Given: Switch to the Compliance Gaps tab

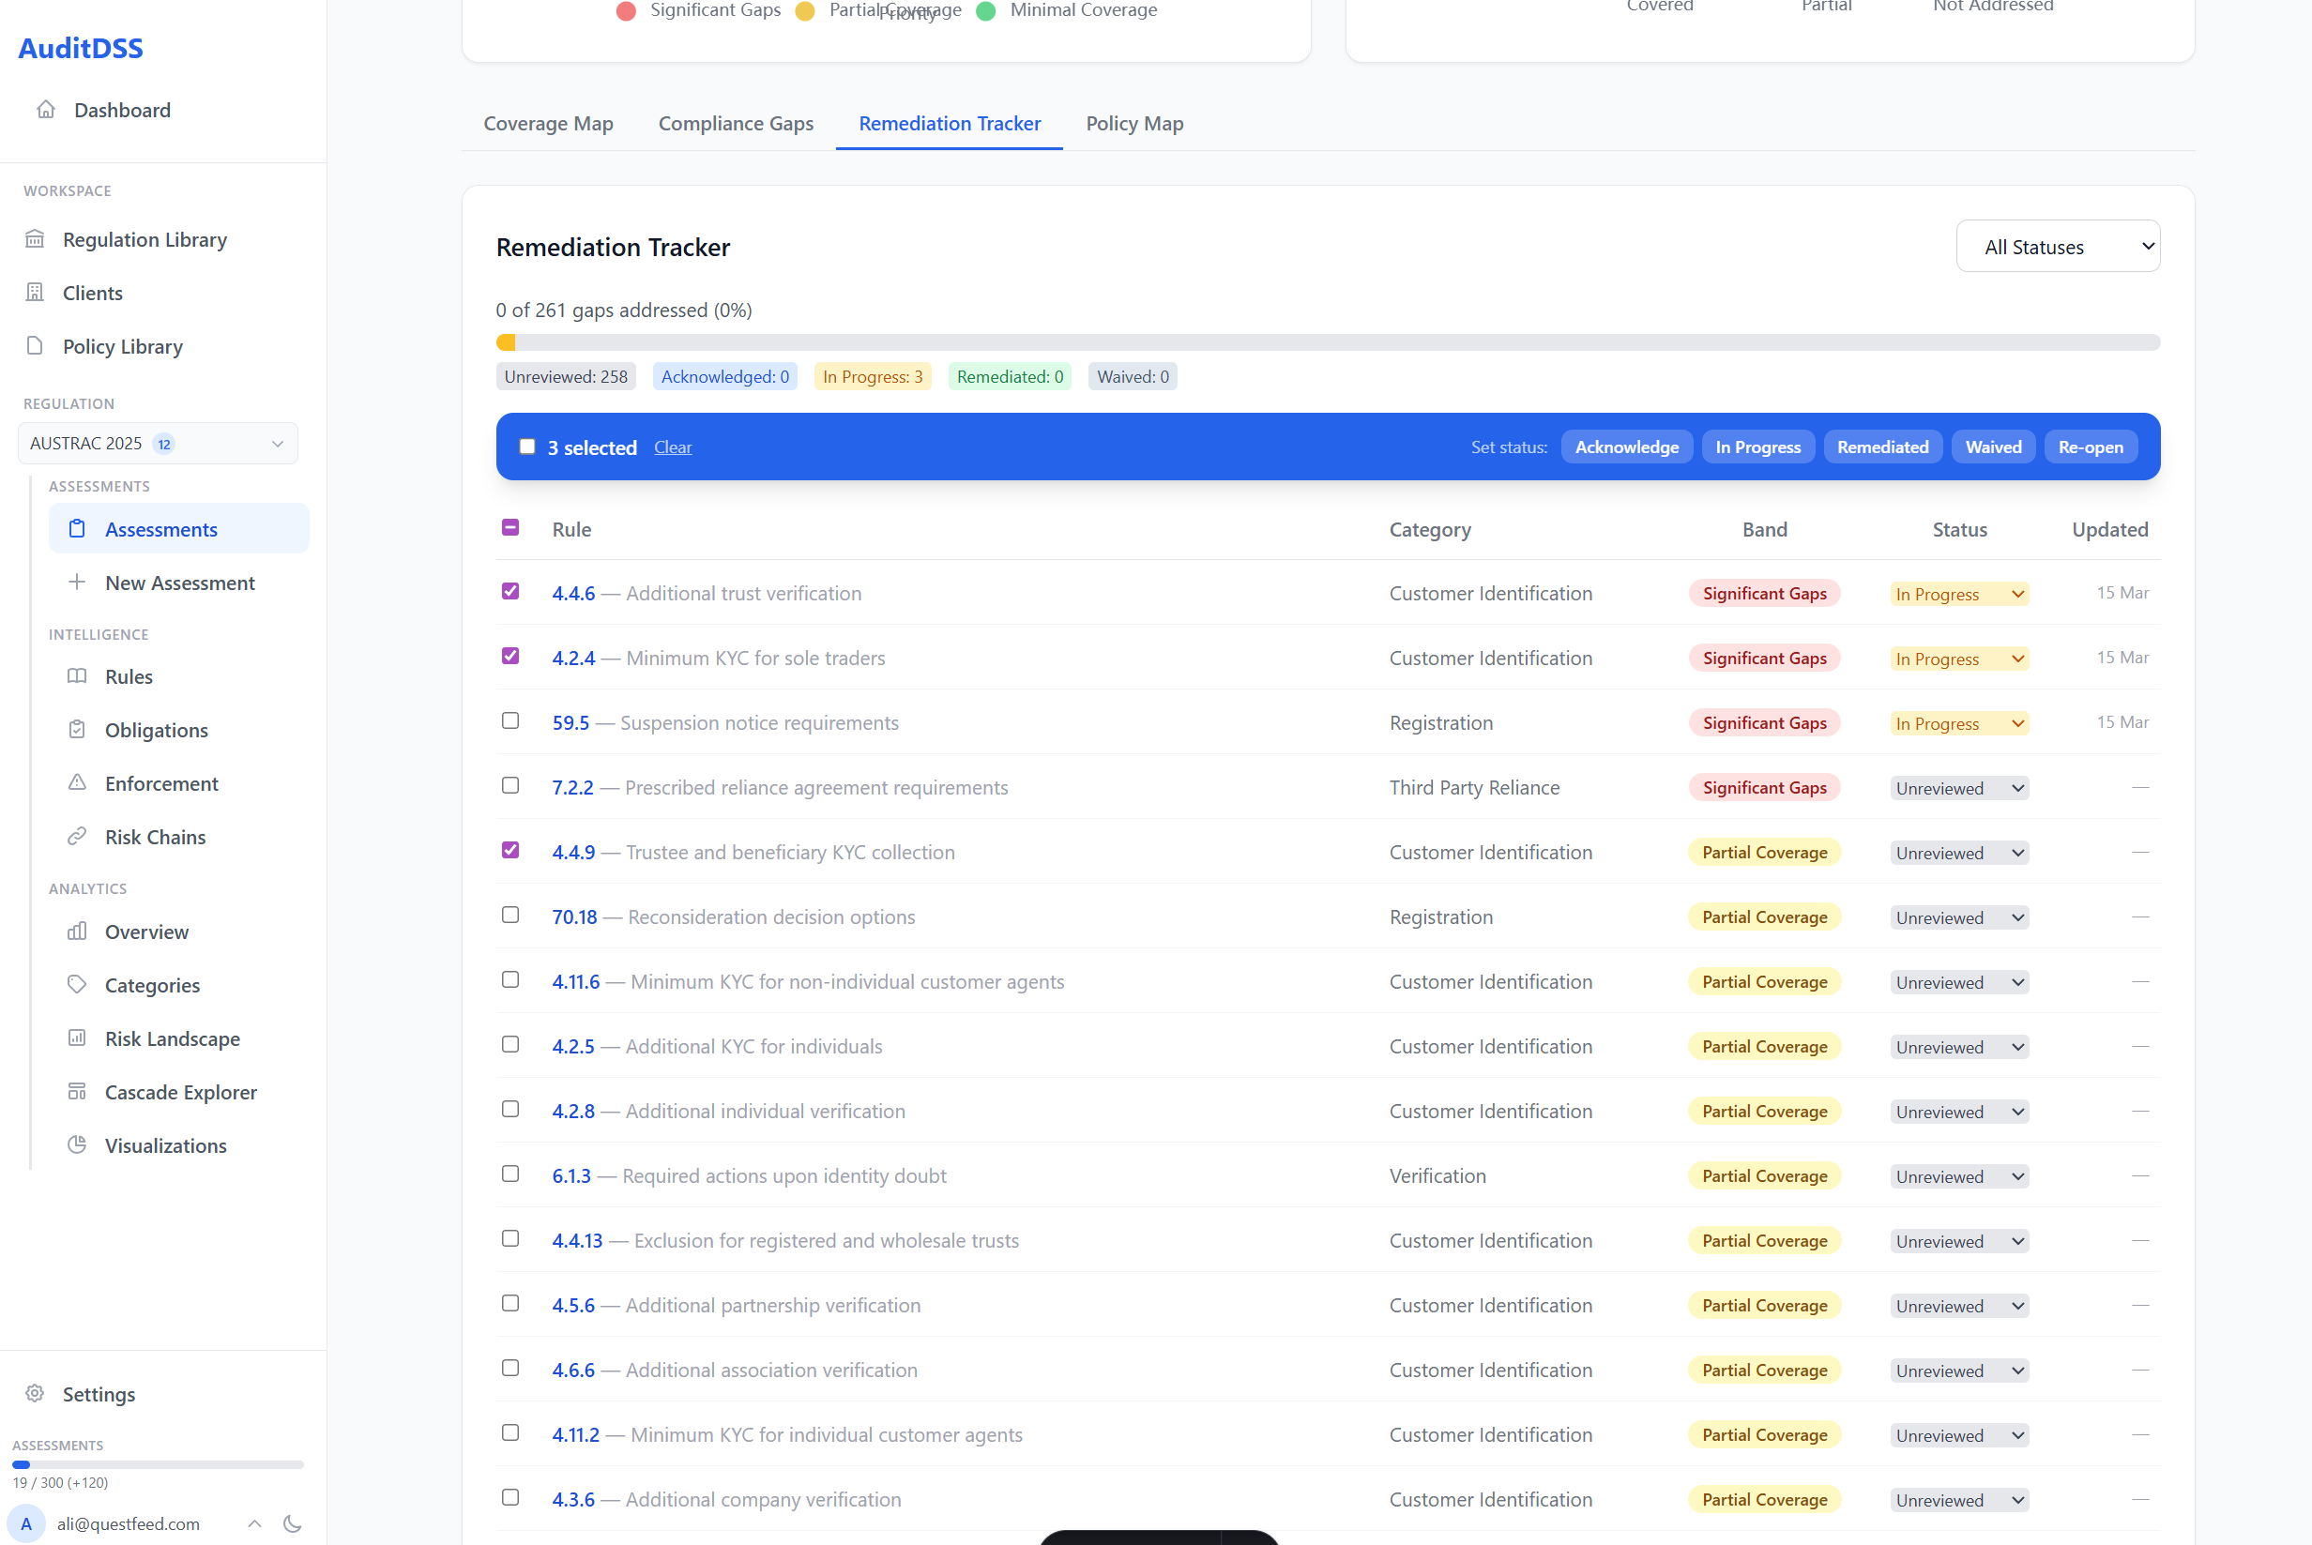Looking at the screenshot, I should tap(736, 123).
